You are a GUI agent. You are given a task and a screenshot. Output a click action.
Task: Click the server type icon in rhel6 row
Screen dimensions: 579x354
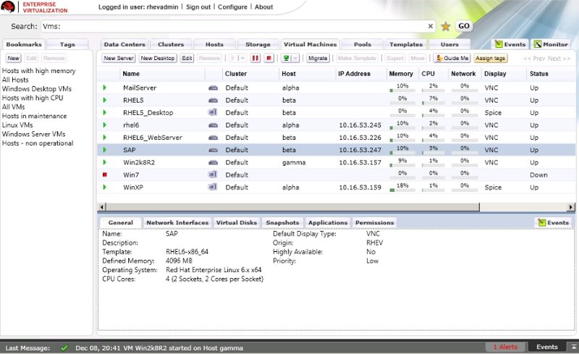click(213, 125)
